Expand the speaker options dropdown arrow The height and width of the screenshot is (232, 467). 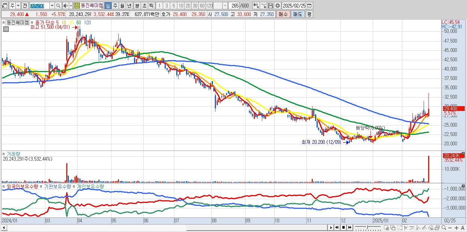click(71, 6)
